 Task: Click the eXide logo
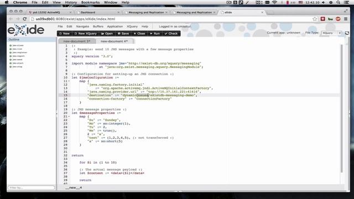coord(26,30)
